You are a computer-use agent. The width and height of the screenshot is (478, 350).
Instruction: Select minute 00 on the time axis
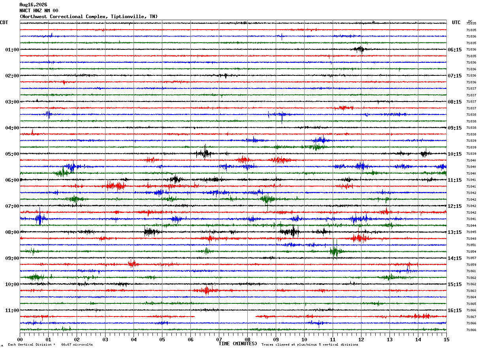pos(20,339)
